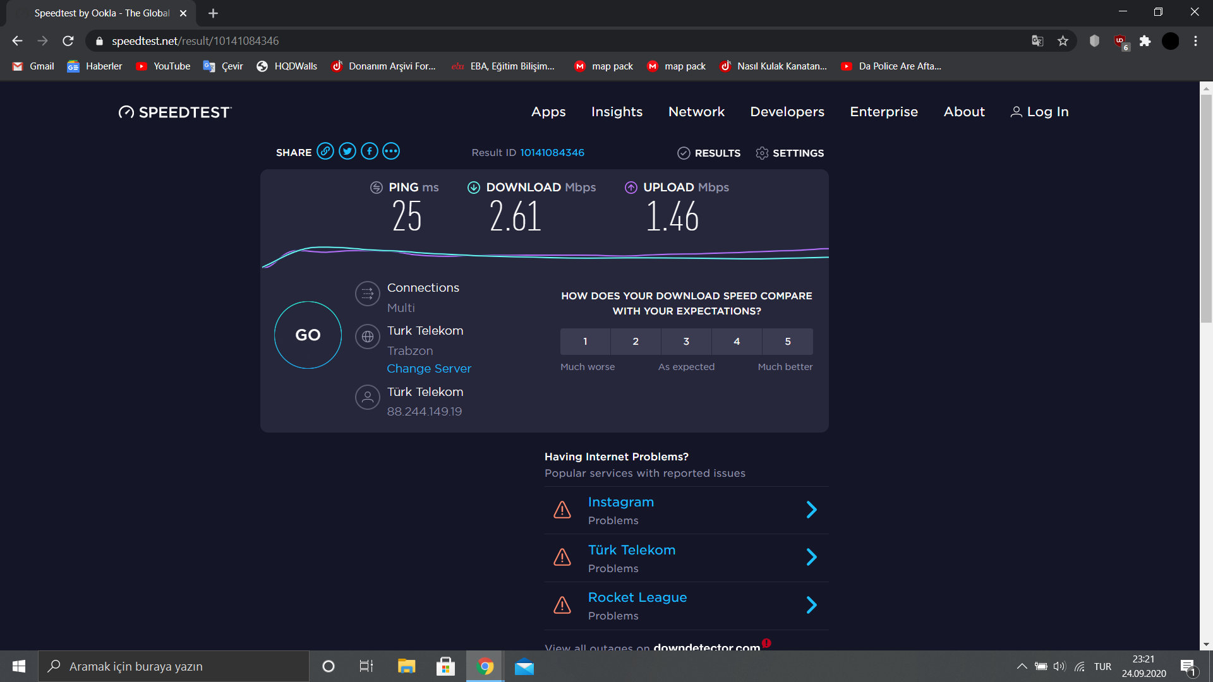Share result on Twitter icon
Image resolution: width=1213 pixels, height=682 pixels.
347,152
